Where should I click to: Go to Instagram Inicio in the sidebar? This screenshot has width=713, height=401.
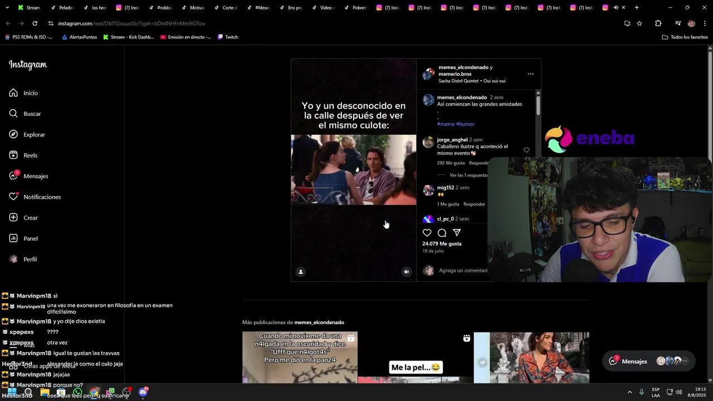pyautogui.click(x=23, y=93)
